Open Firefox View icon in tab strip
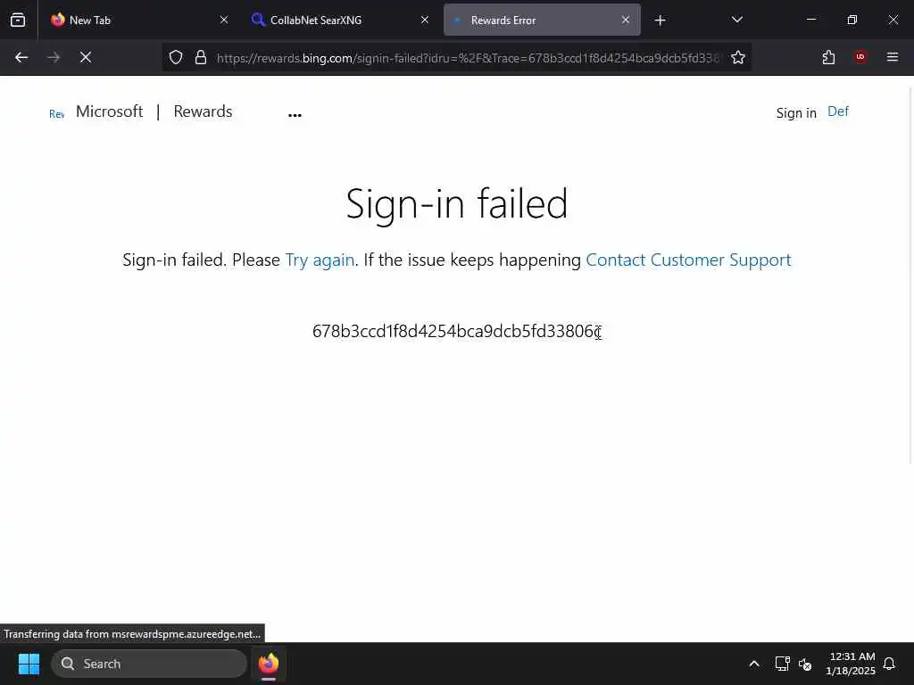The width and height of the screenshot is (914, 685). [x=18, y=20]
